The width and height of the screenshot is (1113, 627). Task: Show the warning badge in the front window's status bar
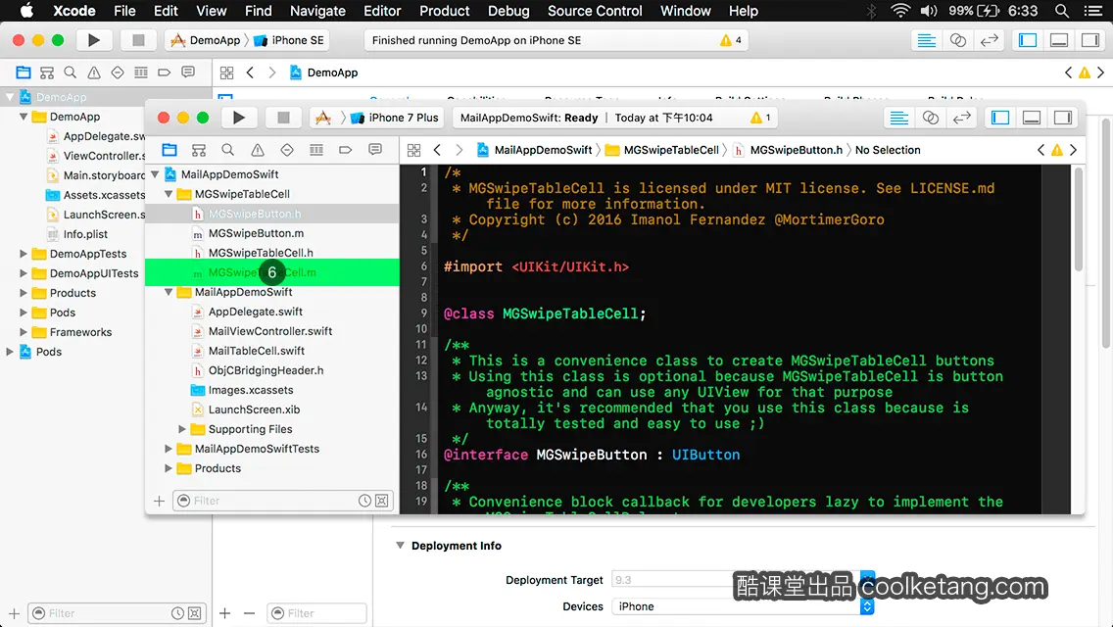coord(760,118)
